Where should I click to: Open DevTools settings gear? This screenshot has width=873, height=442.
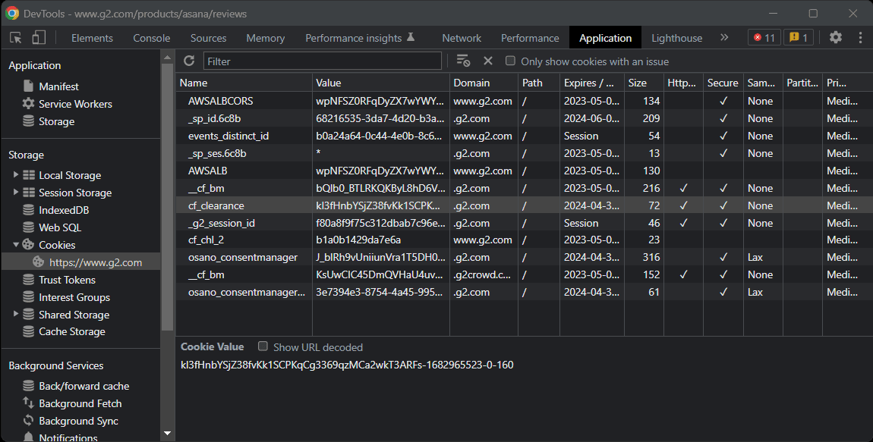[836, 37]
